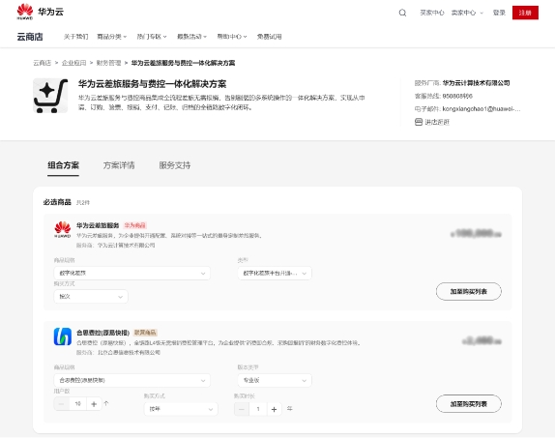Click the 云商店 title
This screenshot has width=555, height=438.
[x=30, y=37]
